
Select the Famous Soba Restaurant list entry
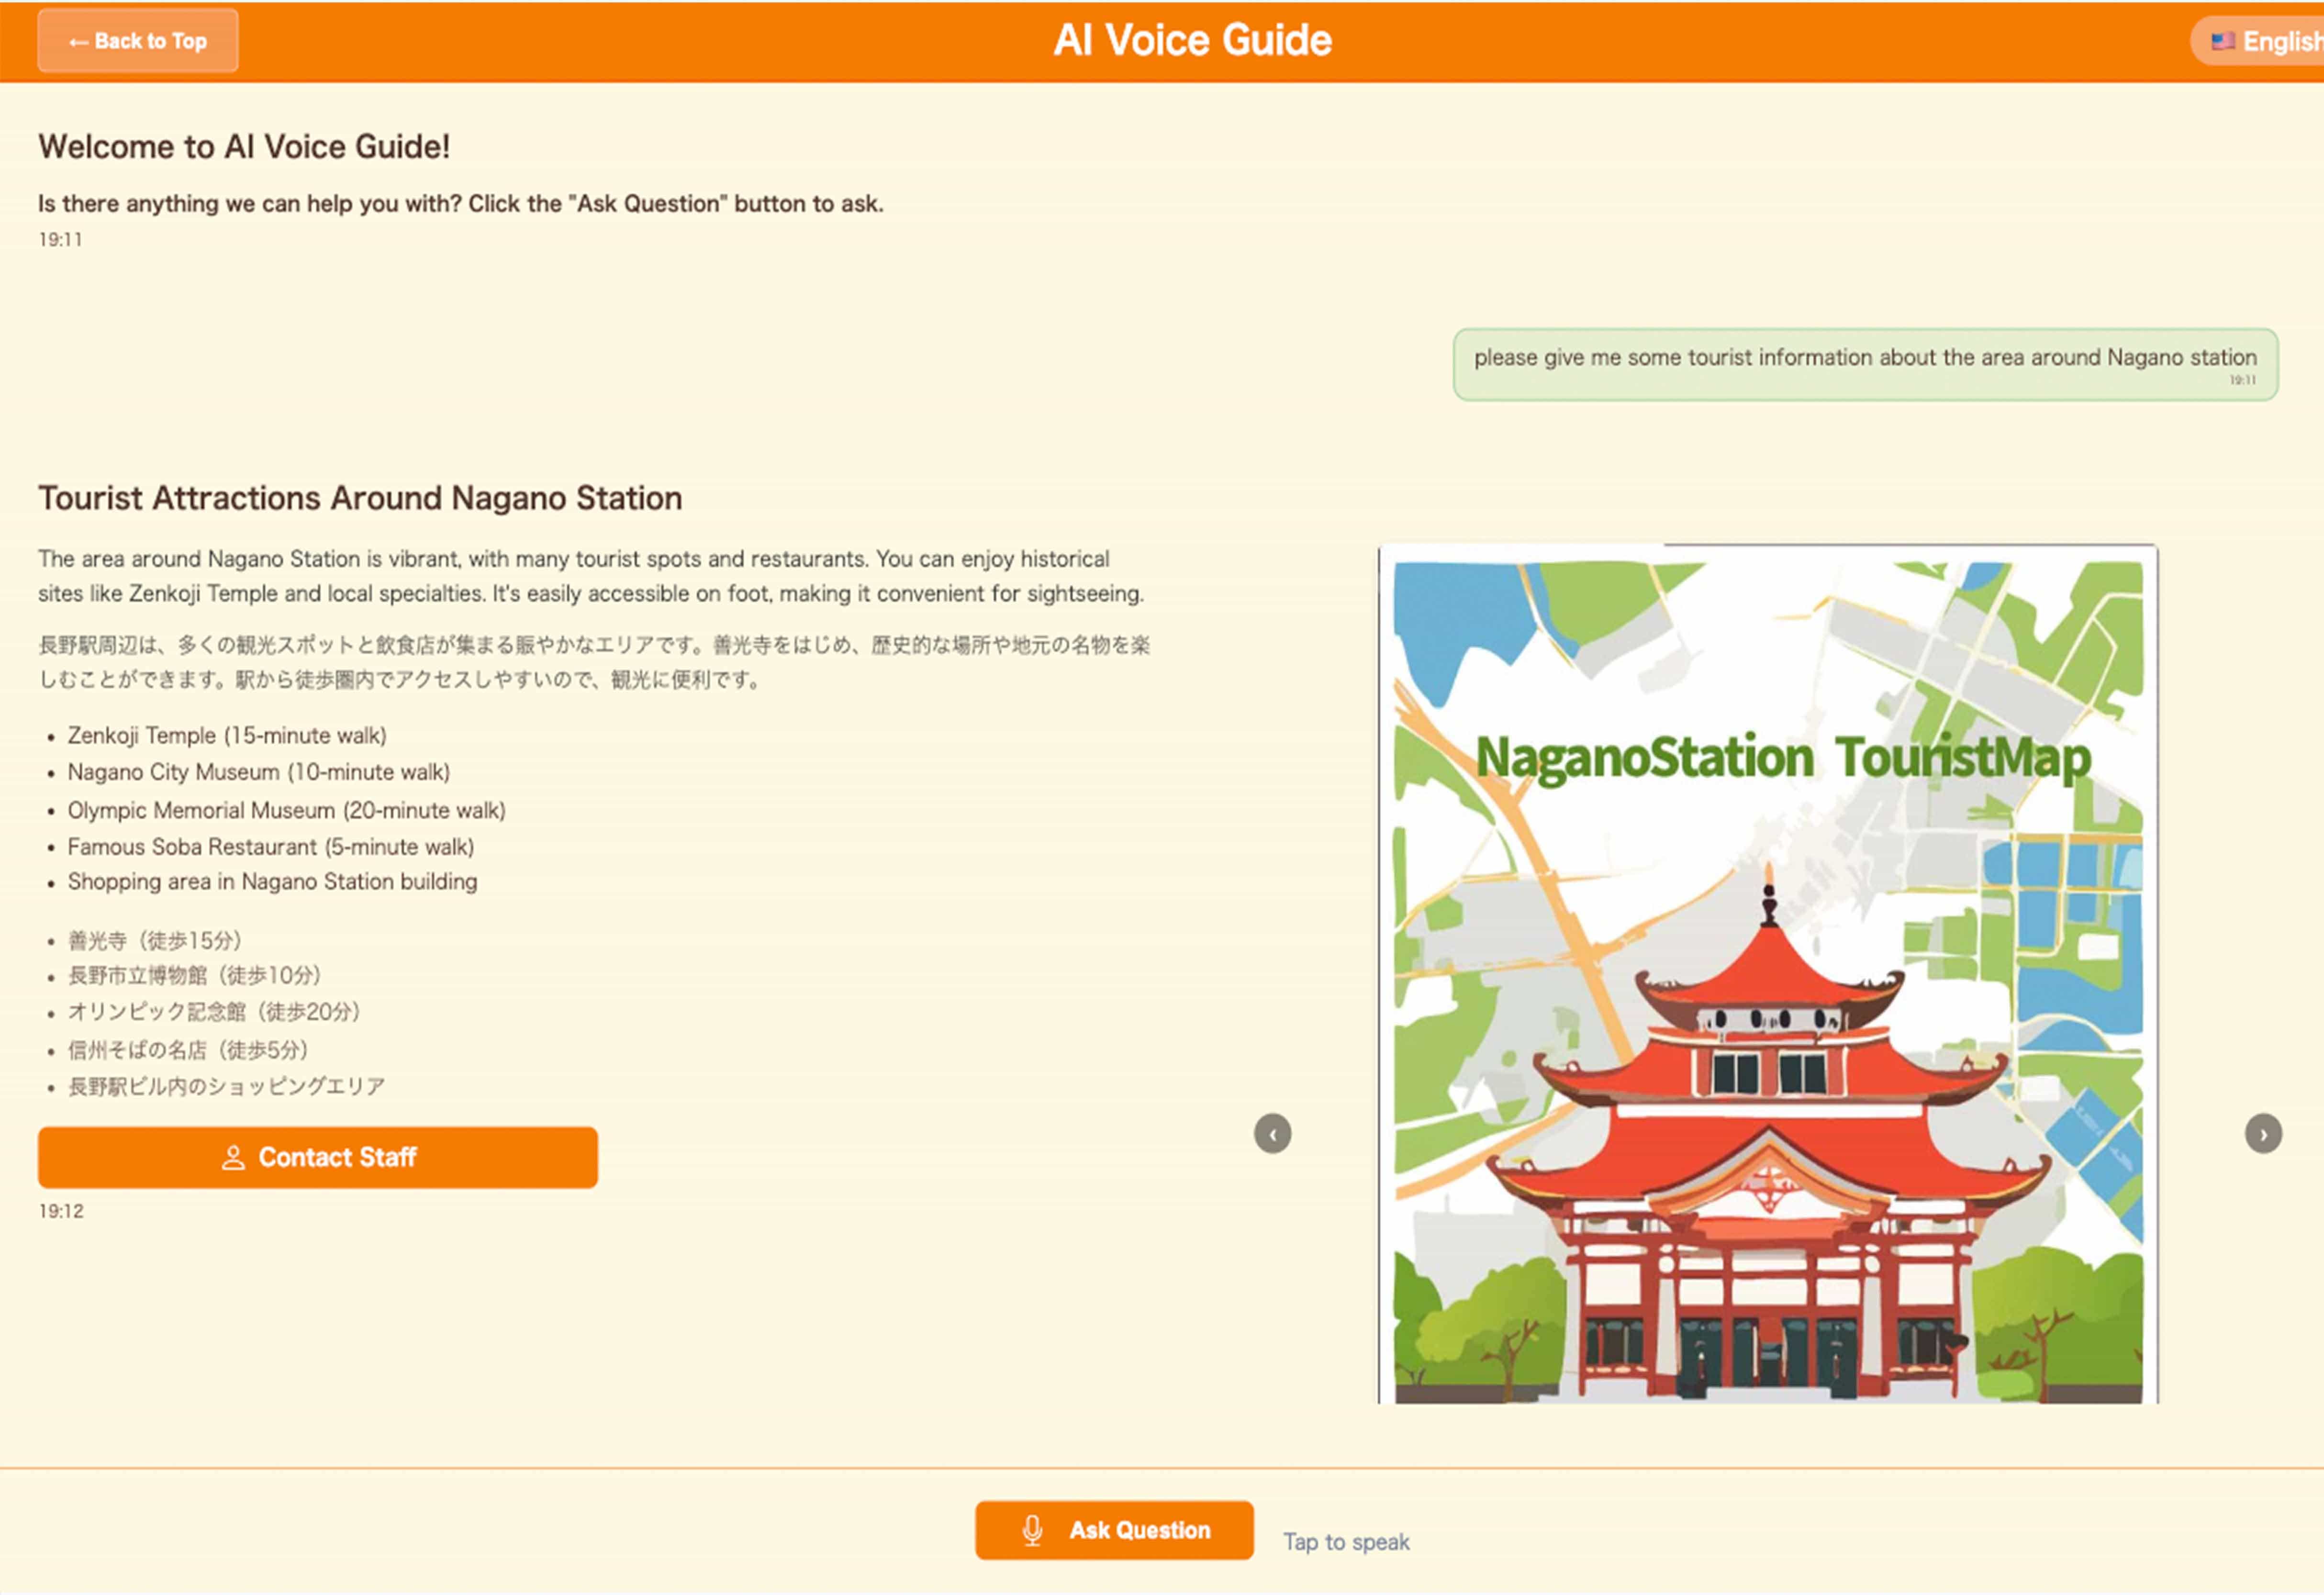pyautogui.click(x=270, y=847)
